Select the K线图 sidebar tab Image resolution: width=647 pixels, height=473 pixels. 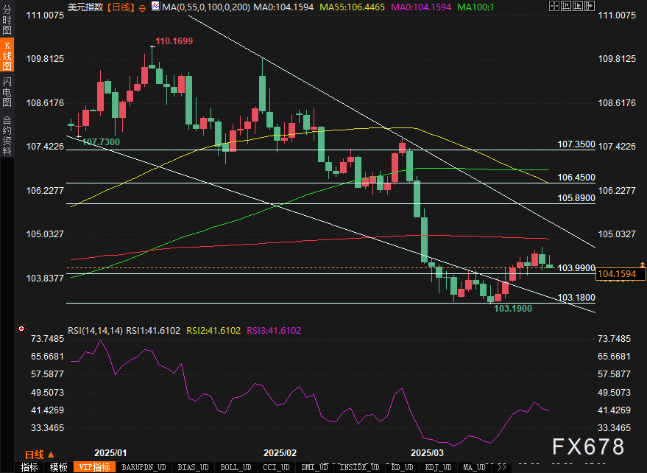tap(7, 56)
